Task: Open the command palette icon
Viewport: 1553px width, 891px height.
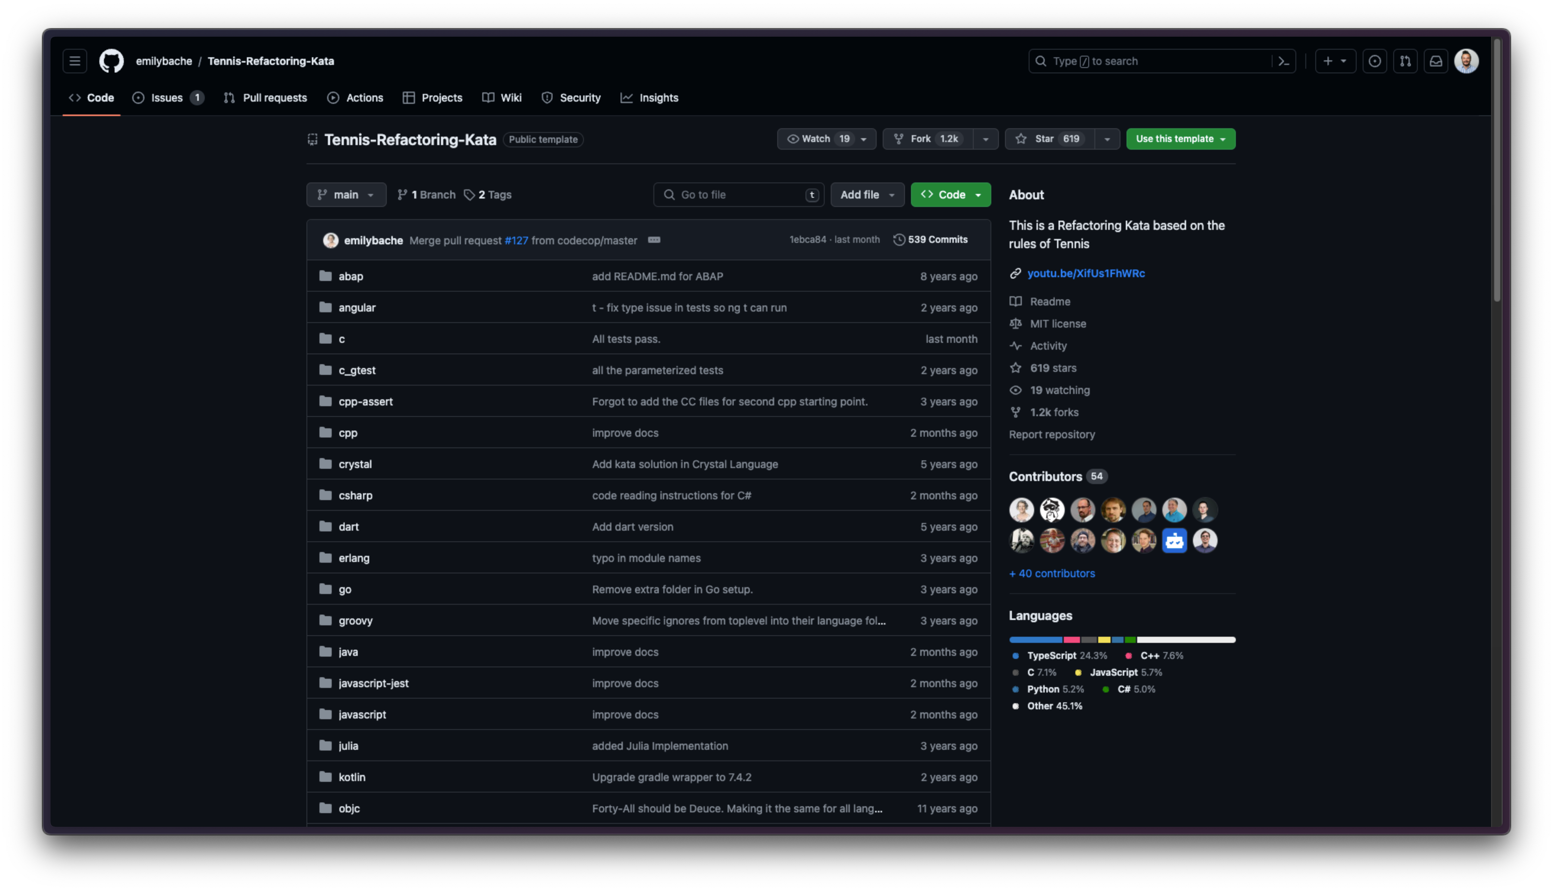Action: 1284,61
